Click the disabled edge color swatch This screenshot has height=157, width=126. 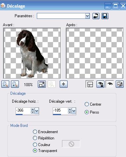pos(71,144)
